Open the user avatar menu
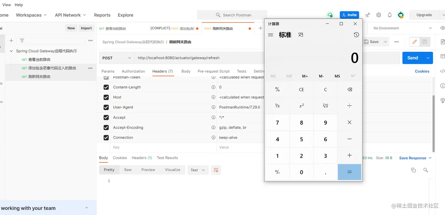The width and height of the screenshot is (445, 215). click(x=401, y=15)
